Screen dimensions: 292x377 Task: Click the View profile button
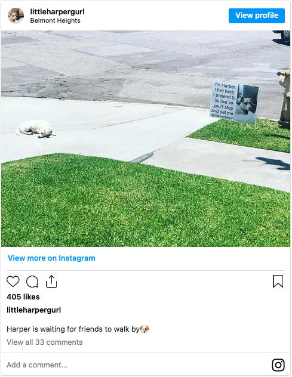coord(257,16)
